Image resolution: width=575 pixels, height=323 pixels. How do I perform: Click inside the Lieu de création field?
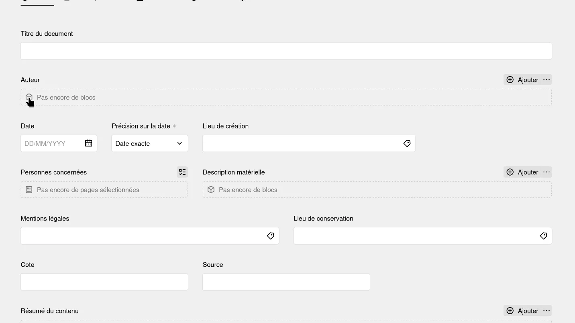coord(301,143)
